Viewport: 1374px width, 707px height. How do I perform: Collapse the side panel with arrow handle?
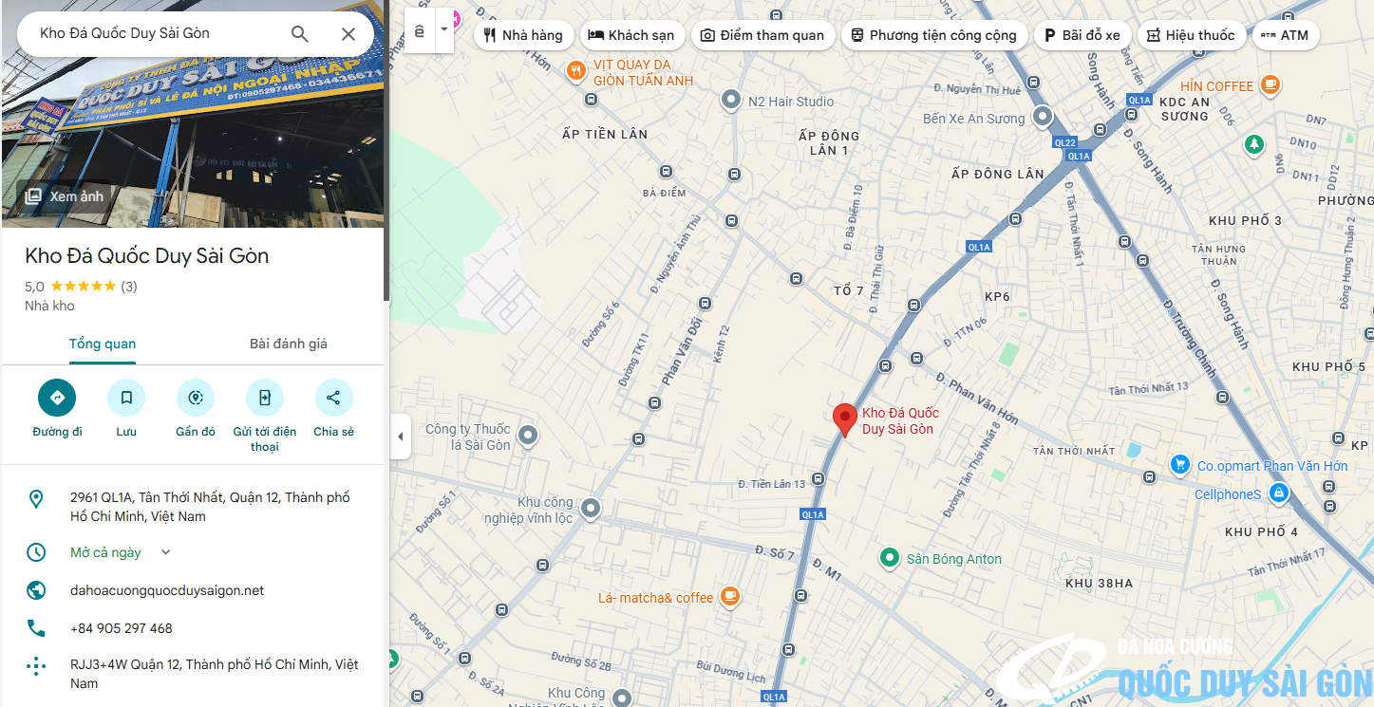(x=400, y=437)
